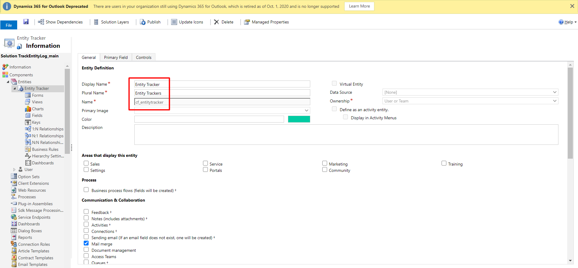Screen dimensions: 578x268
Task: Delete the entity using the X icon
Action: 217,22
